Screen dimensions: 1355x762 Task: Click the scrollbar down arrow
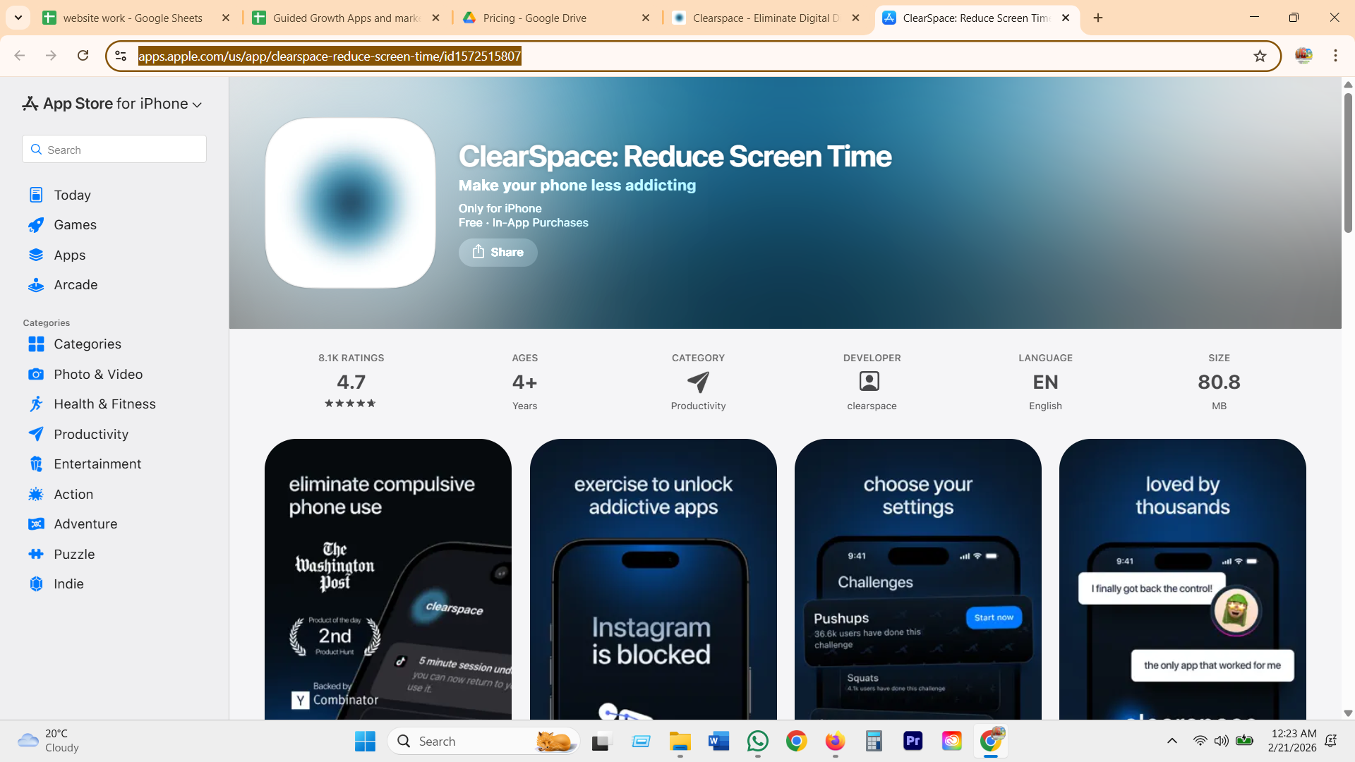click(1348, 713)
